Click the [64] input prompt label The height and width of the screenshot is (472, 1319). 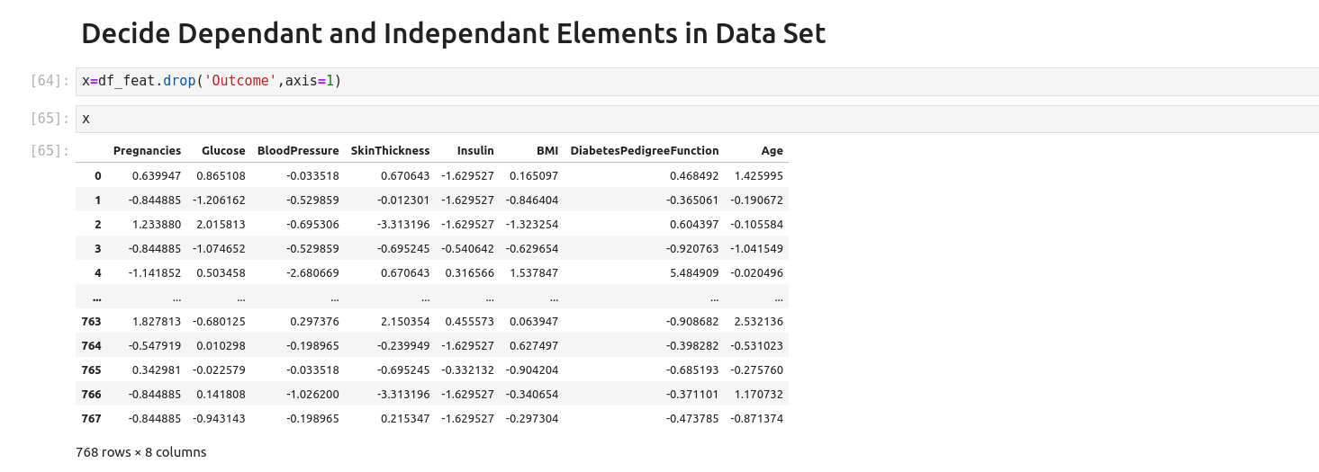click(50, 81)
